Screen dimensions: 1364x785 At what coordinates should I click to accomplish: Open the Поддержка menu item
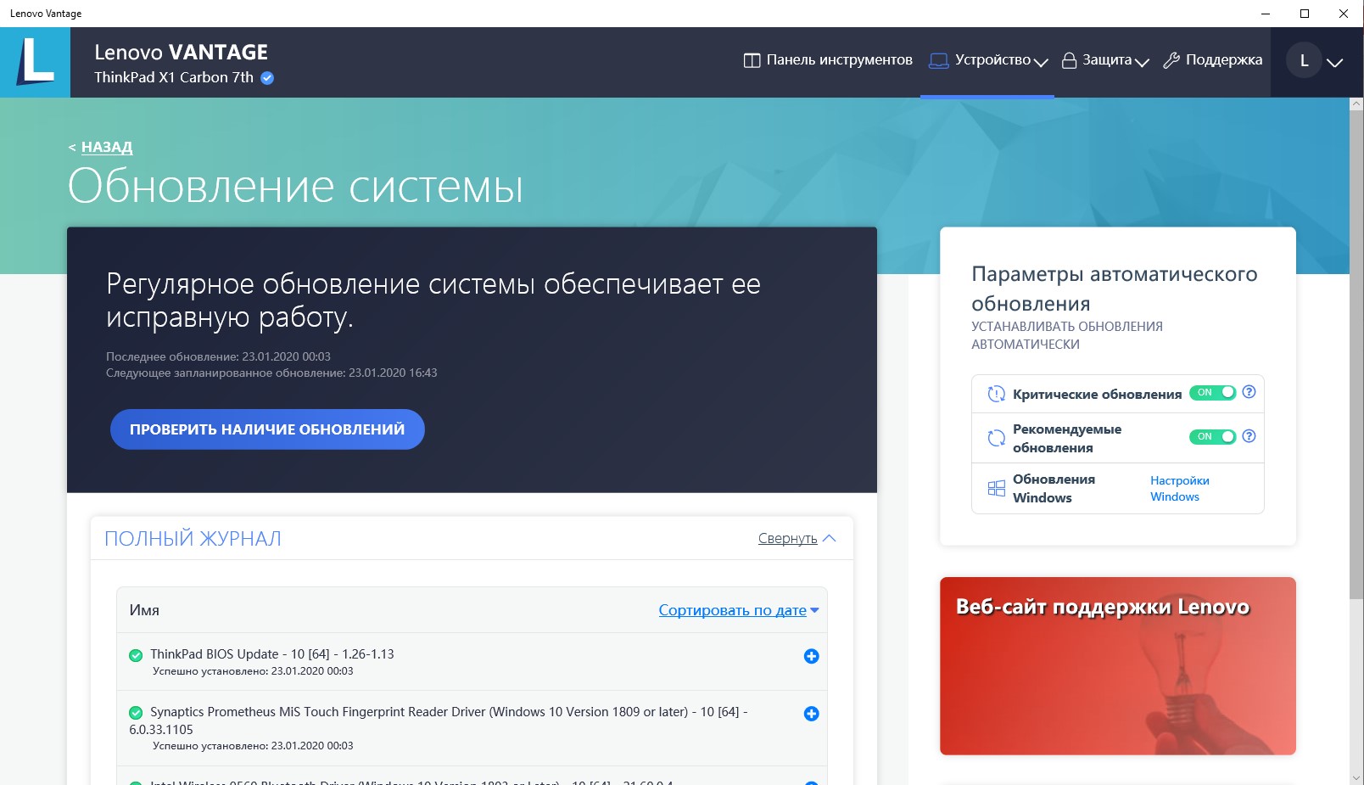click(1213, 60)
